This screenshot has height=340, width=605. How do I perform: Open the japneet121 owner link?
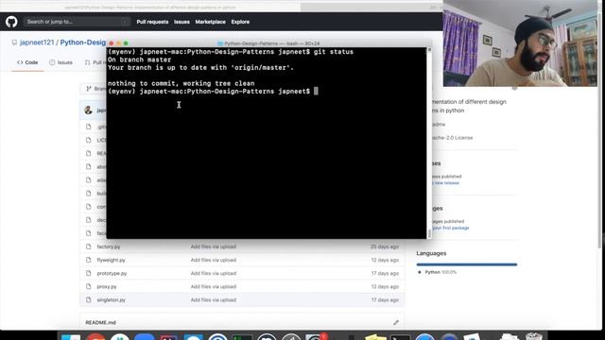pos(37,42)
